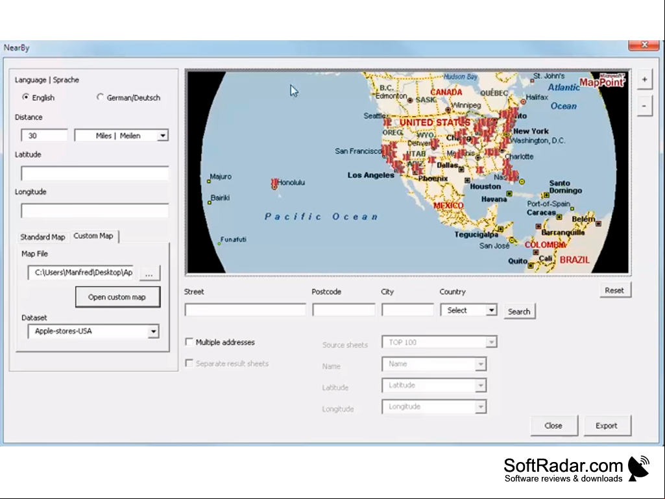This screenshot has height=499, width=665.
Task: Focus the Street input field
Action: pos(245,310)
